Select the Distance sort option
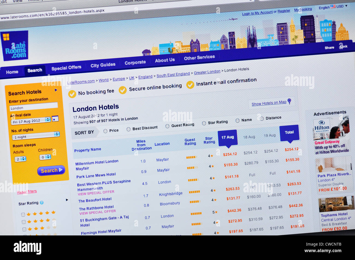 262,118
